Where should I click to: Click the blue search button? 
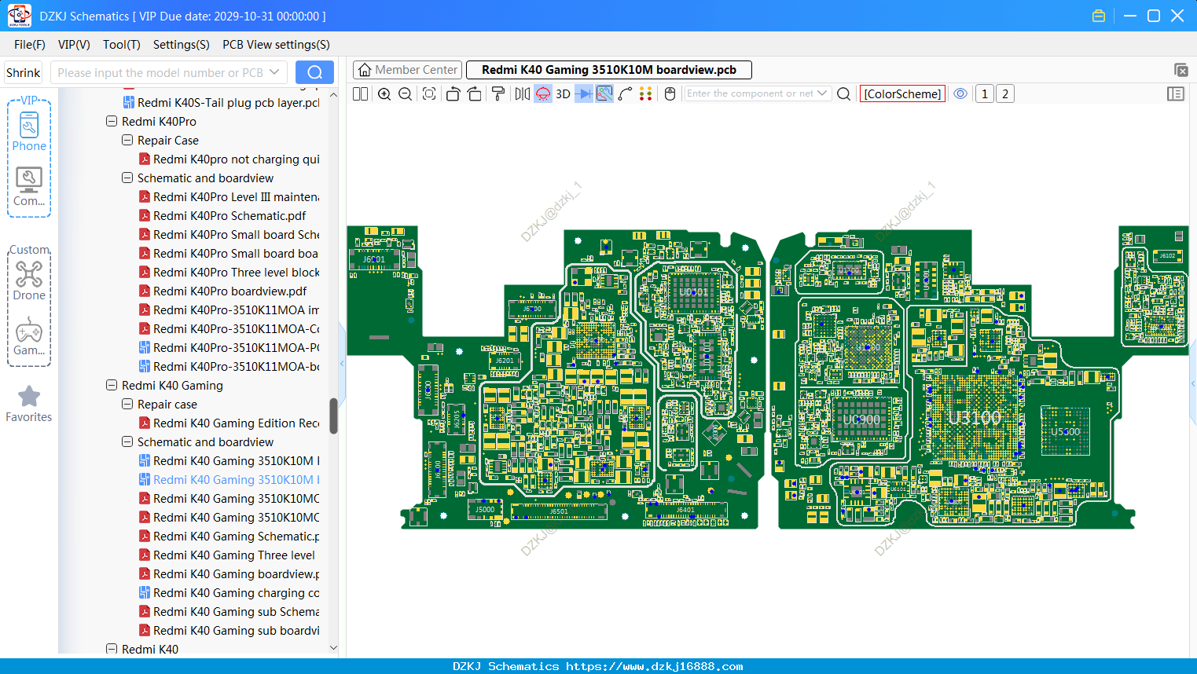coord(314,72)
